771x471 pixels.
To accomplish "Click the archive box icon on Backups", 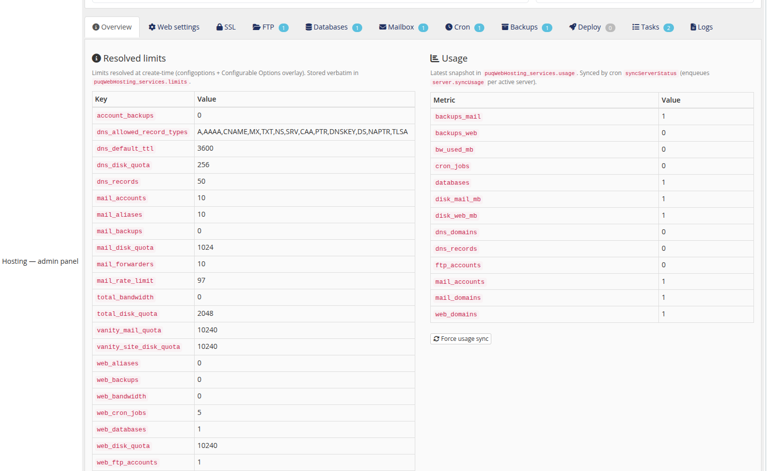I will coord(505,27).
